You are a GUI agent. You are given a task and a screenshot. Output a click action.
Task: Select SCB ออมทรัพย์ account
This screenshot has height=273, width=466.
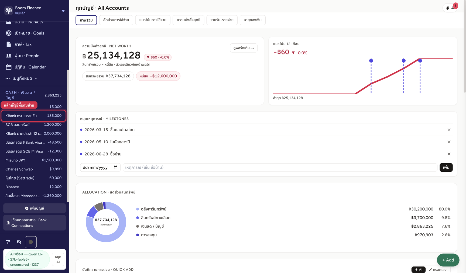[33, 125]
